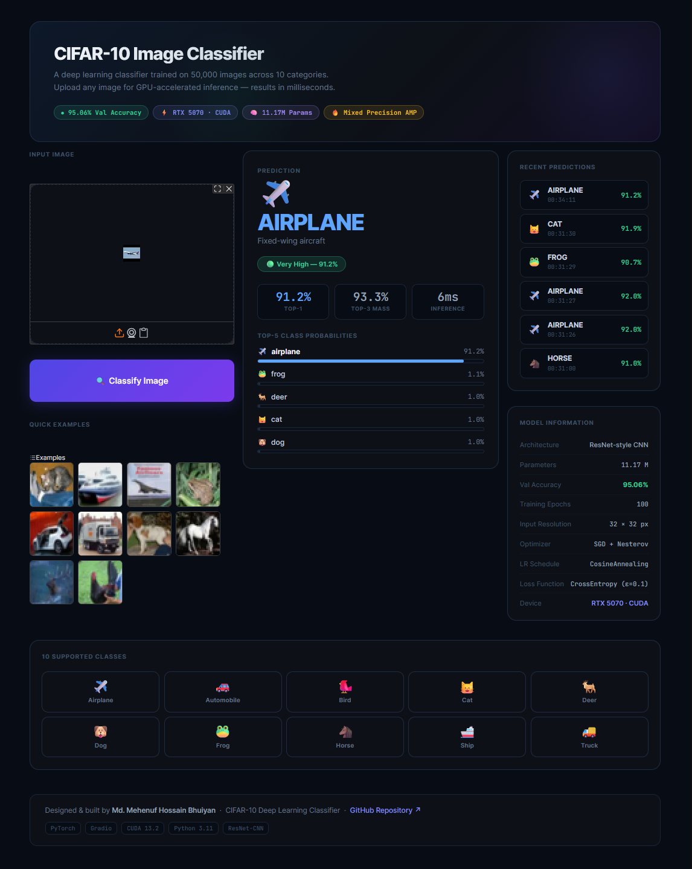The height and width of the screenshot is (869, 692).
Task: Click the Gradio footer tag
Action: pyautogui.click(x=101, y=828)
